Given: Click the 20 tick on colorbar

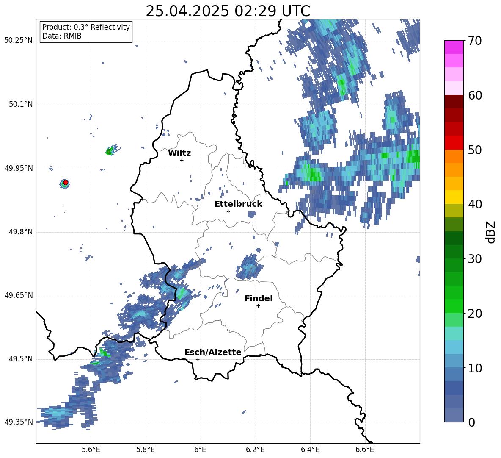Looking at the screenshot, I should pyautogui.click(x=475, y=314).
